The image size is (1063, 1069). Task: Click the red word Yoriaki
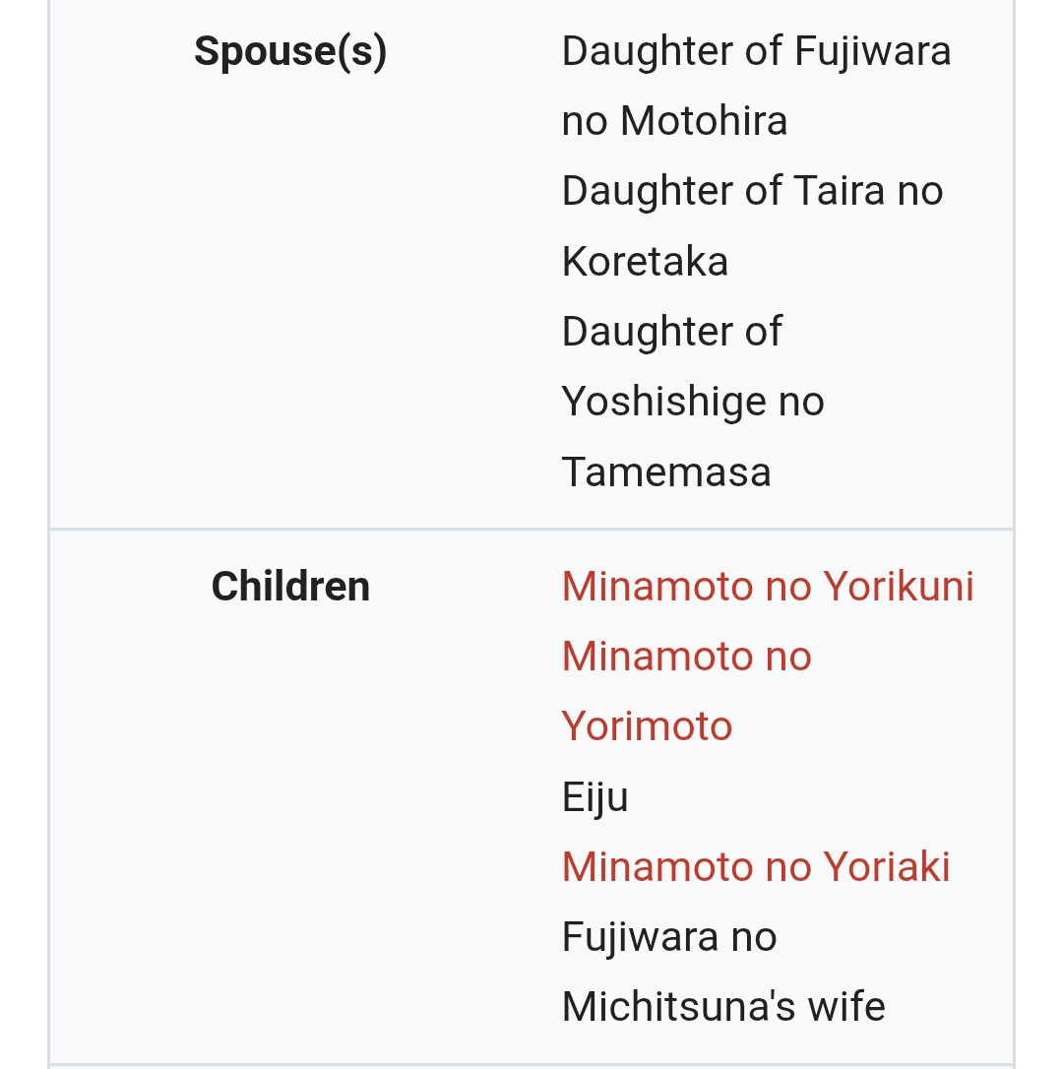[887, 866]
